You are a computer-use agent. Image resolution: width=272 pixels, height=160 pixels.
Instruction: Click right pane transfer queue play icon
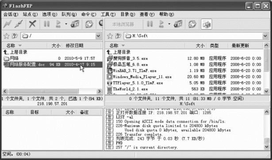[161, 24]
